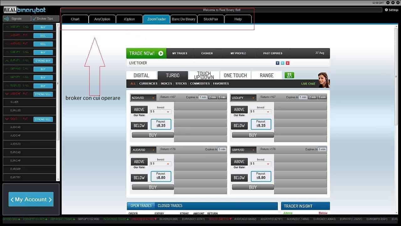
Task: Switch to the Chart tab
Action: [x=75, y=19]
